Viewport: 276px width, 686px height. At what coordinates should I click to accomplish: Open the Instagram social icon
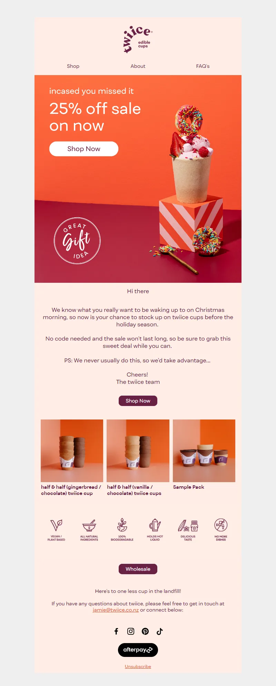point(131,631)
